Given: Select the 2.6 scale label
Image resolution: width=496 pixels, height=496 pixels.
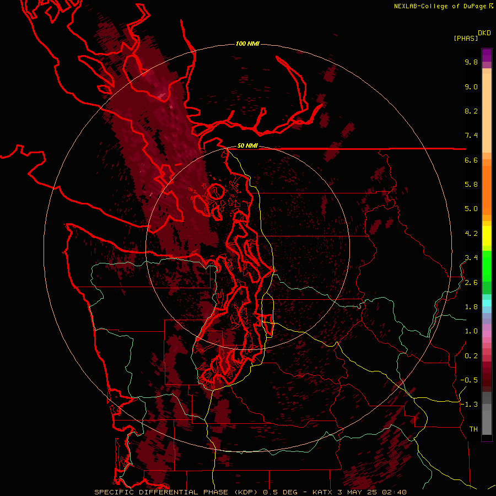Looking at the screenshot, I should (x=471, y=283).
